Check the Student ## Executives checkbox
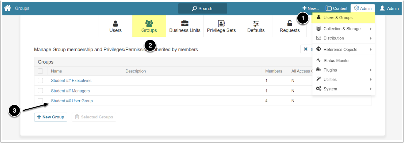404x143 pixels. pyautogui.click(x=41, y=81)
